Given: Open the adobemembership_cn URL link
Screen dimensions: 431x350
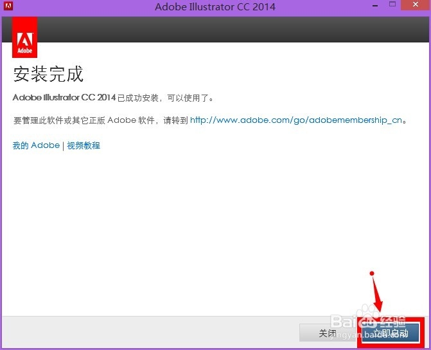Looking at the screenshot, I should pyautogui.click(x=296, y=120).
